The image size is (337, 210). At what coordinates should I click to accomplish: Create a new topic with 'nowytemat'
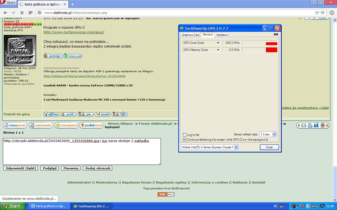(x=15, y=125)
